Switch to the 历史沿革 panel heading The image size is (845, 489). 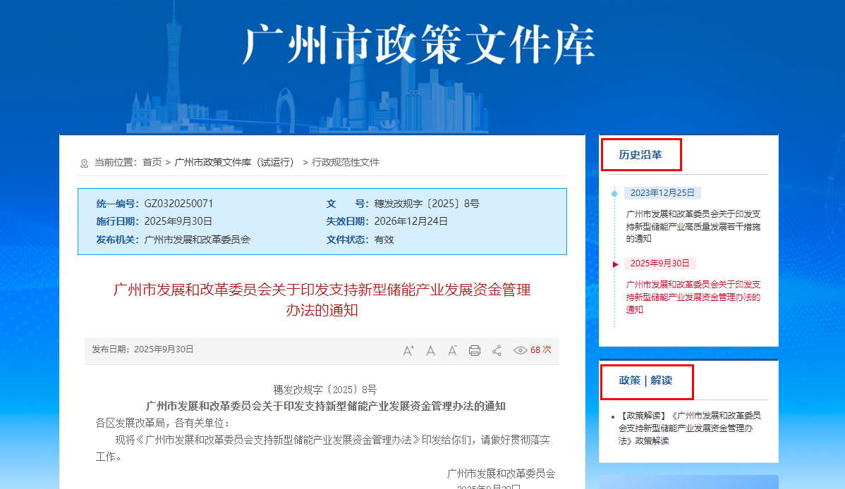tap(640, 155)
